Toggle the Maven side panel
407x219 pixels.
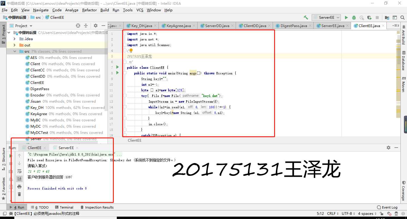tap(403, 84)
